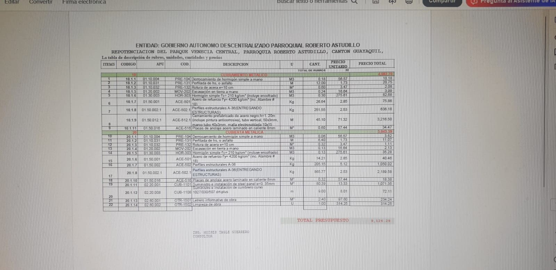Click the cloud upload icon
This screenshot has height=270, width=556.
pos(392,2)
